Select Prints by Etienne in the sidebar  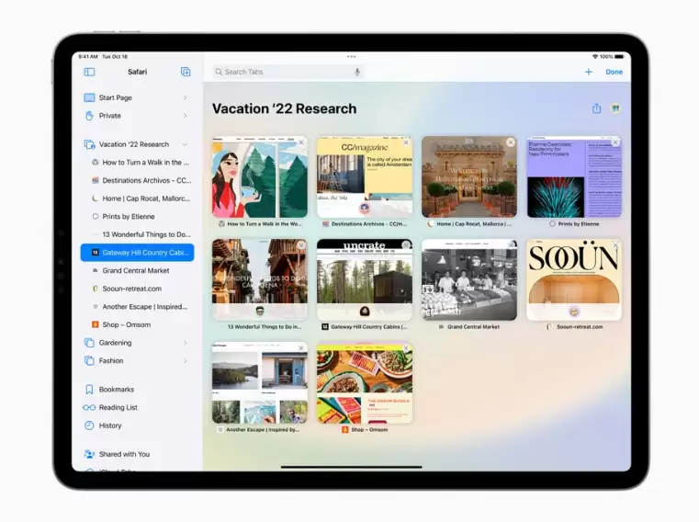coord(137,216)
